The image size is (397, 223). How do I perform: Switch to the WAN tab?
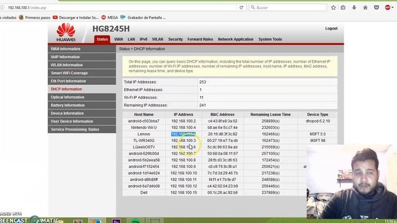coord(118,39)
